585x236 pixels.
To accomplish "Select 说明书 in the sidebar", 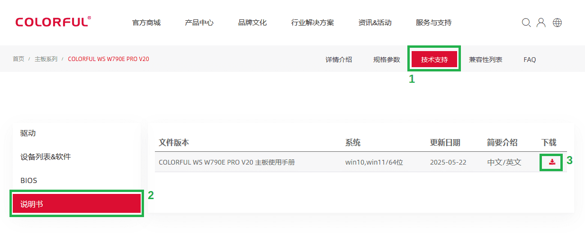I will pyautogui.click(x=76, y=204).
